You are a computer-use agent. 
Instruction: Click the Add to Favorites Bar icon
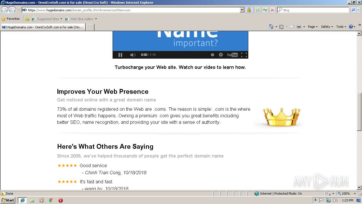click(x=27, y=19)
